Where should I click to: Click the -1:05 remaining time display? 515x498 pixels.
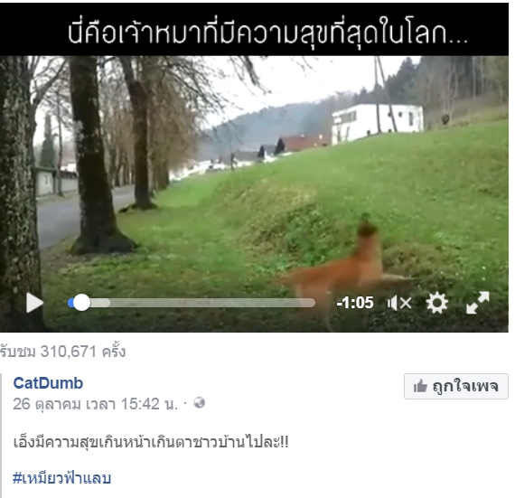pyautogui.click(x=355, y=303)
